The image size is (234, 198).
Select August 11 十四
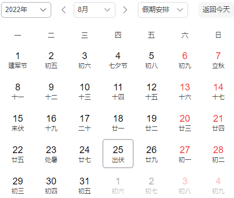pos(118,92)
